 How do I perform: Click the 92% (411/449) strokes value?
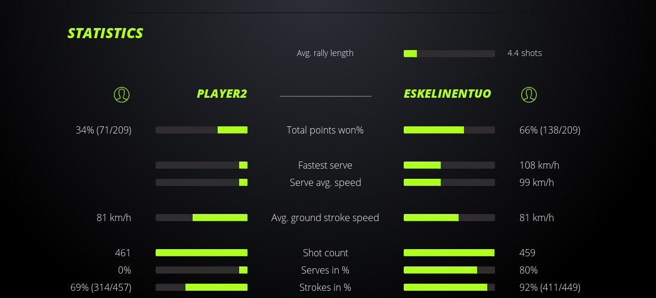click(550, 287)
